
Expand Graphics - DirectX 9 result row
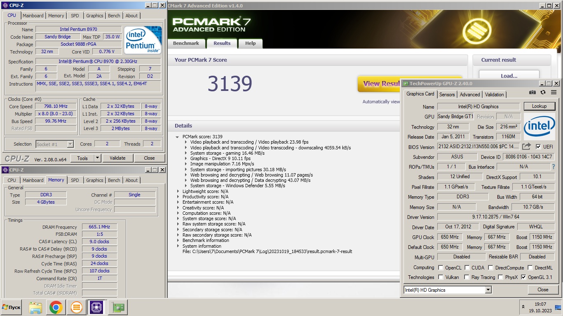(185, 158)
